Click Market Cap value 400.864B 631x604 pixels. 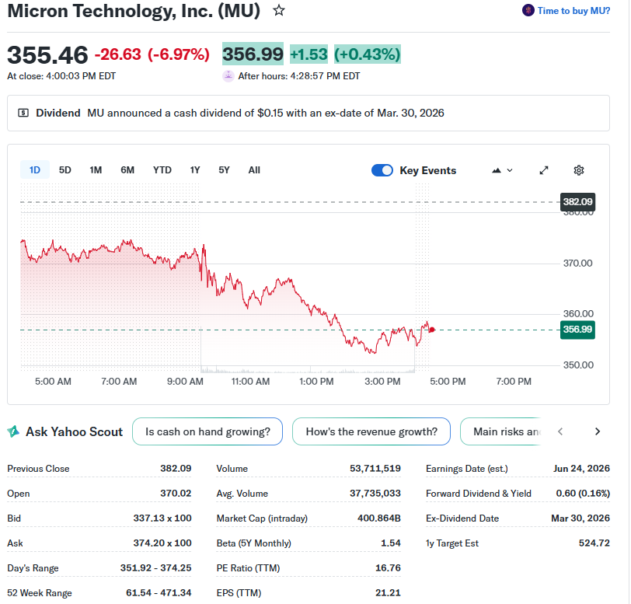tap(379, 518)
